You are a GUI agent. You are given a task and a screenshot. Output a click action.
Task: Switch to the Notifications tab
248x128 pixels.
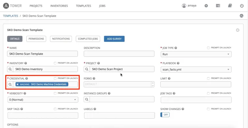[61, 39]
